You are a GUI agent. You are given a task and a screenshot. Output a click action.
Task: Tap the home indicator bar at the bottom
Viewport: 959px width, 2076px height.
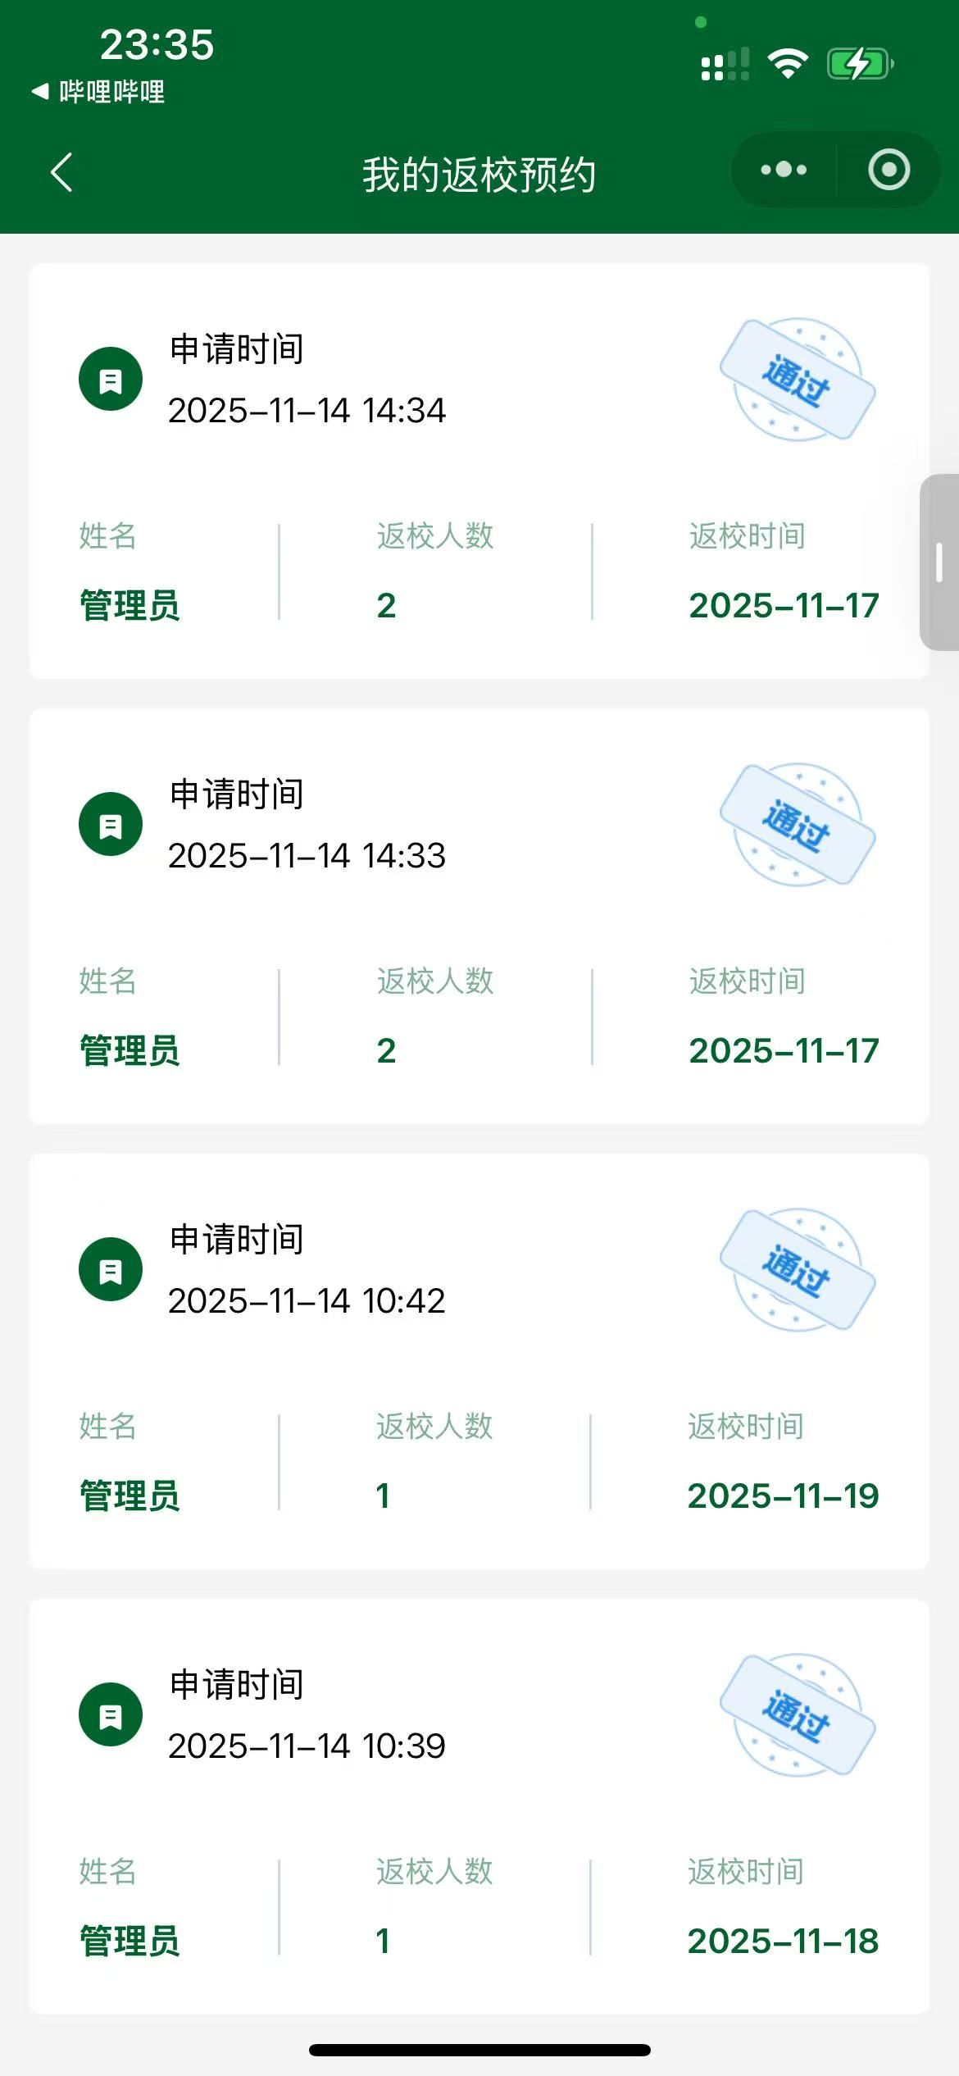tap(479, 2051)
